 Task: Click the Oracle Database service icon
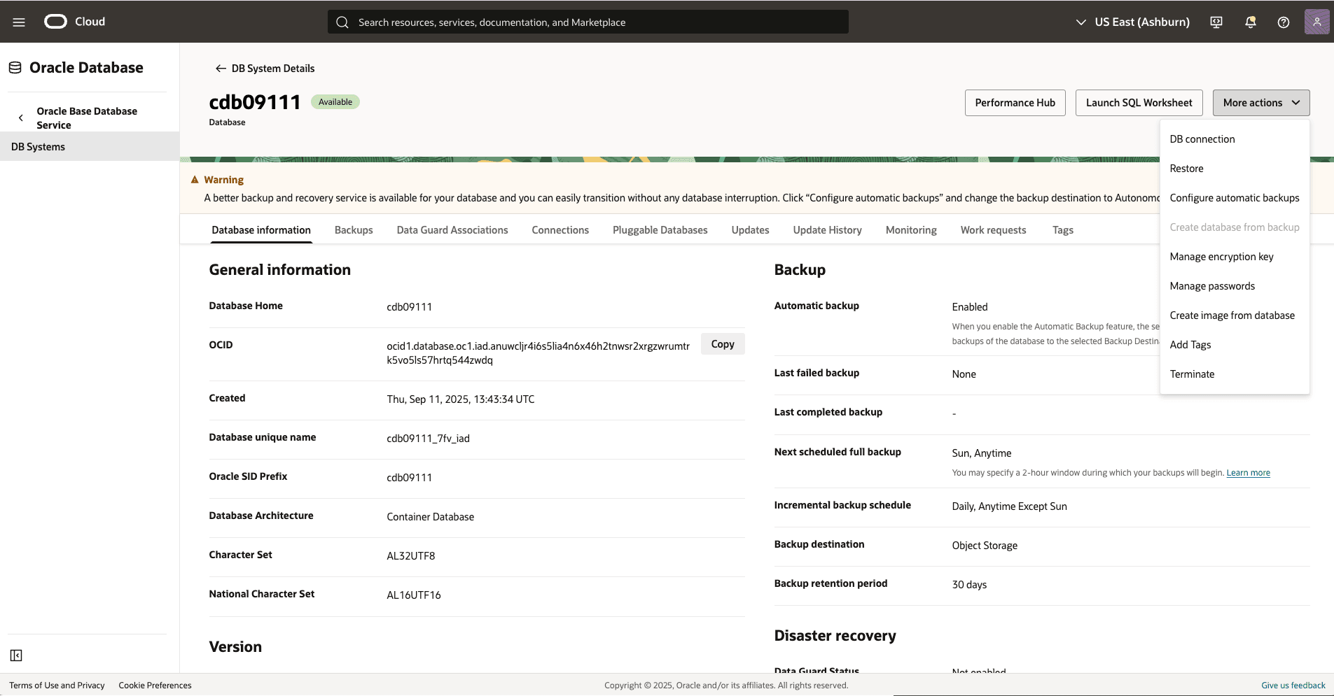coord(15,66)
